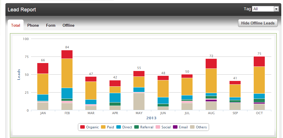Click the pink Social legend swatch
Screen dimensions: 283x138
(158, 127)
